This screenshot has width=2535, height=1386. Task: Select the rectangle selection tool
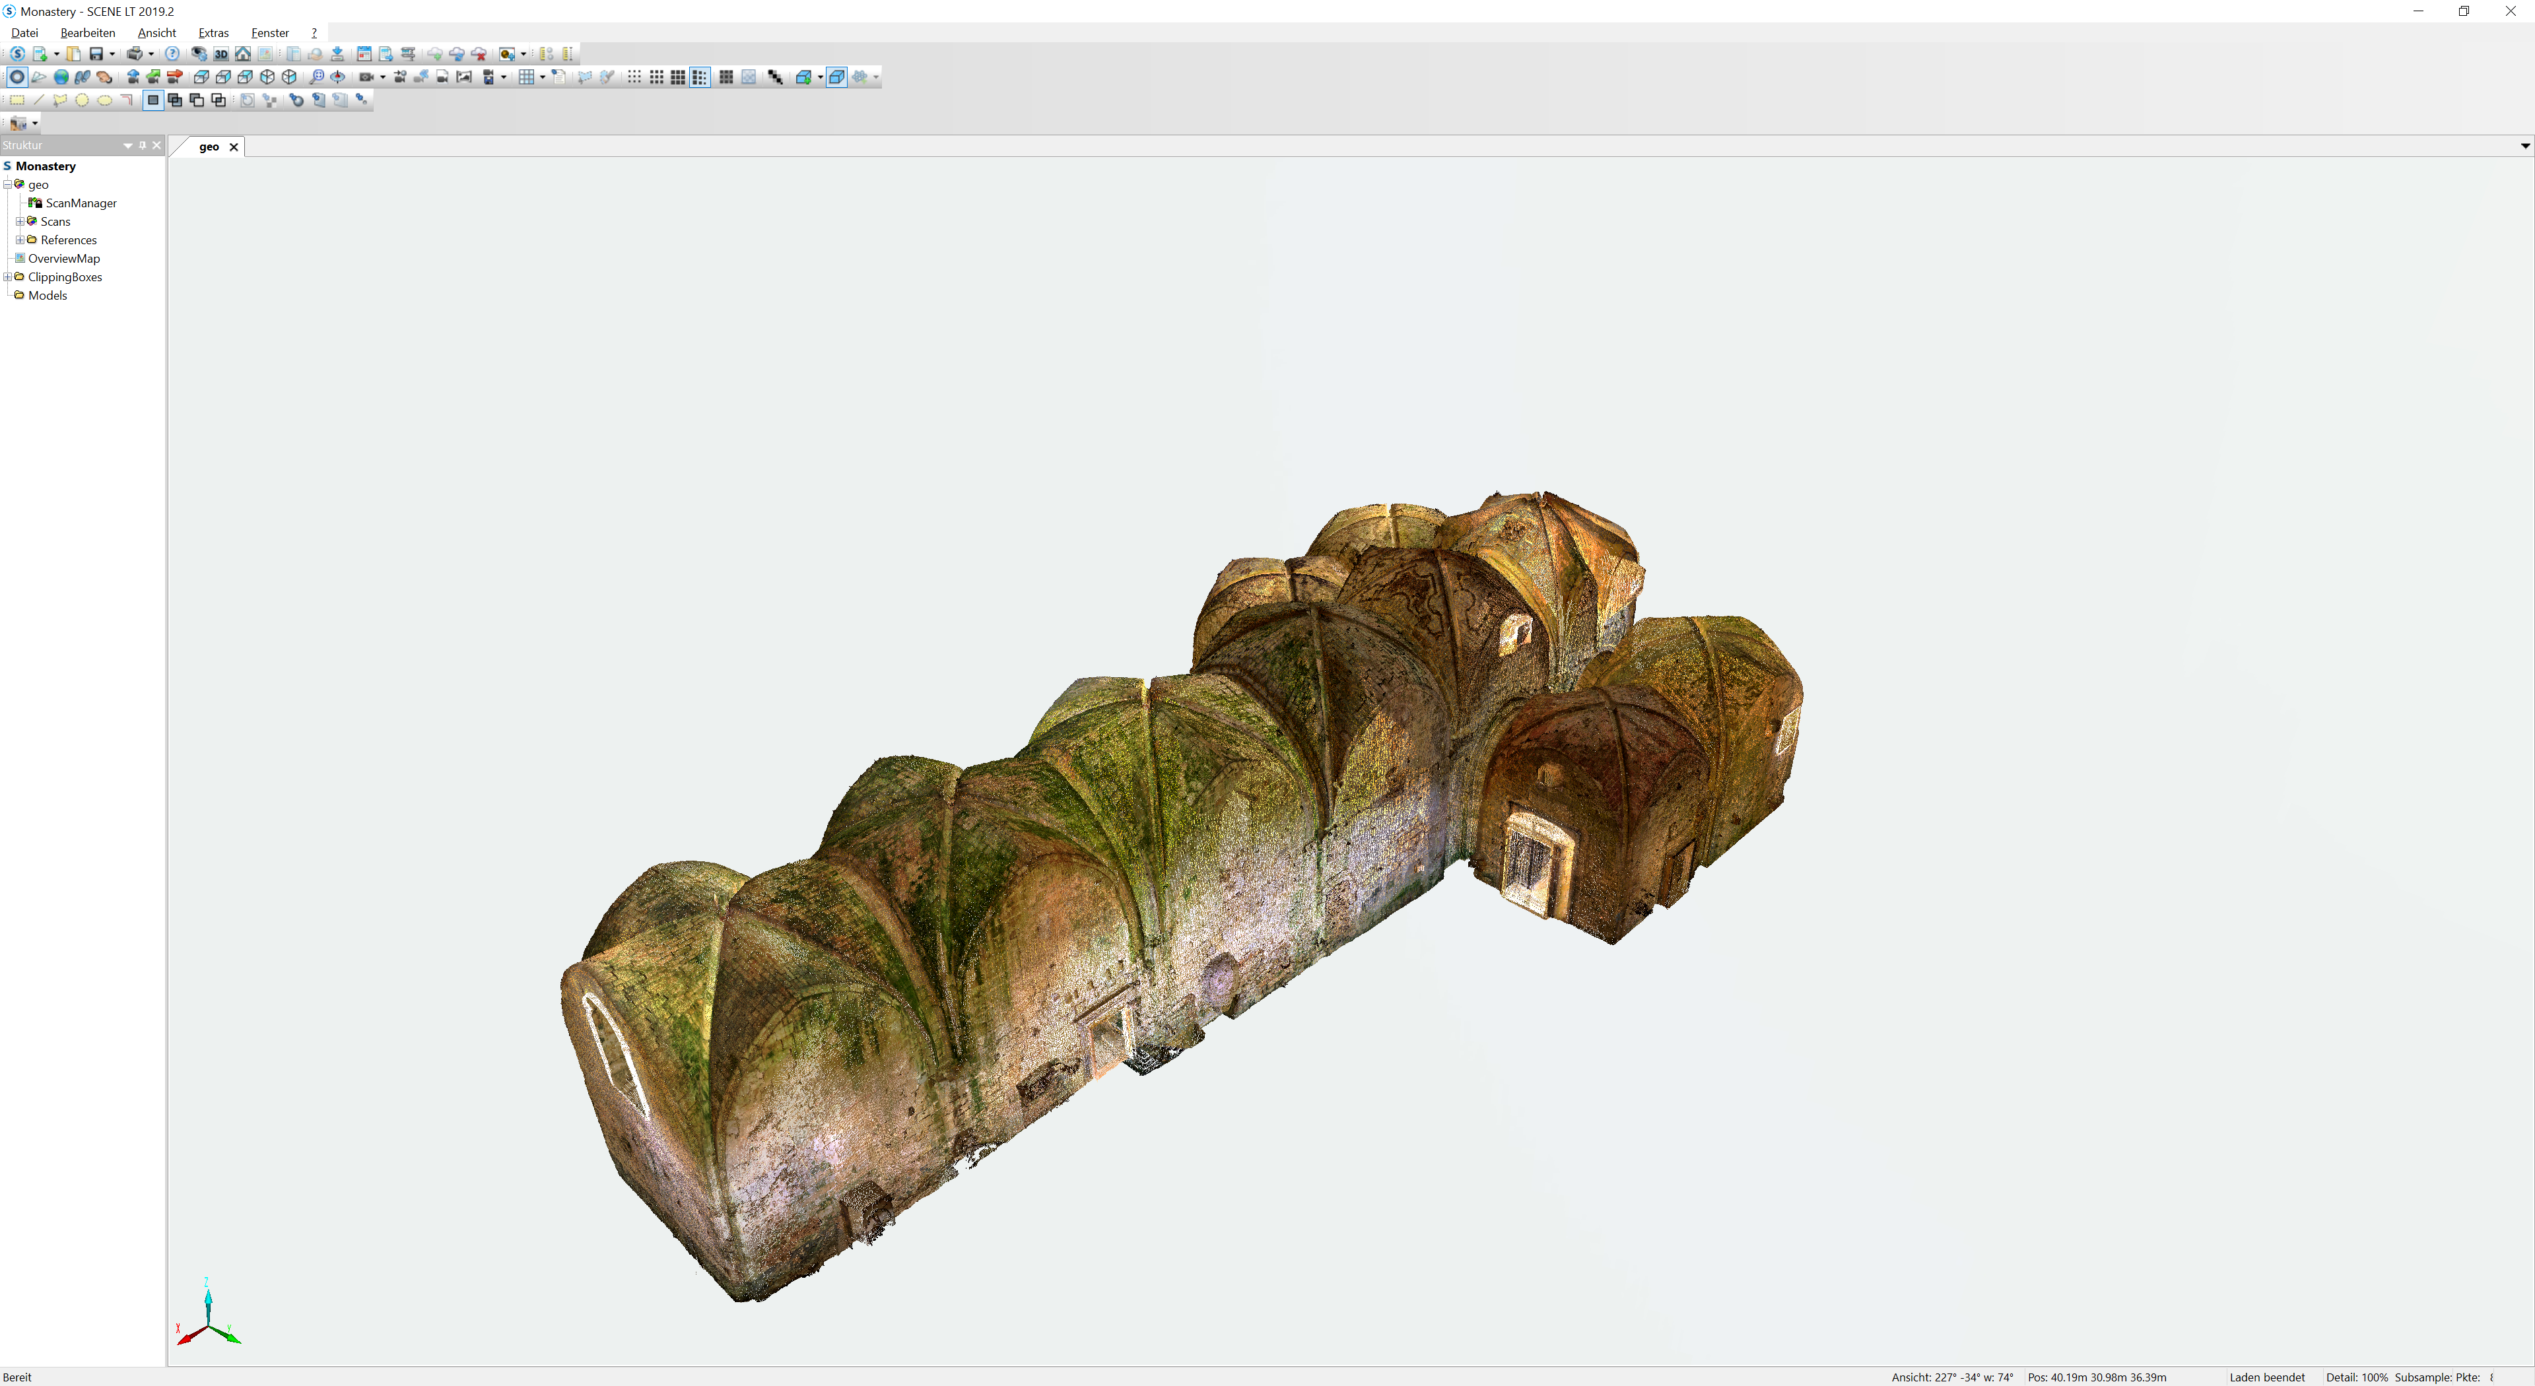(18, 100)
